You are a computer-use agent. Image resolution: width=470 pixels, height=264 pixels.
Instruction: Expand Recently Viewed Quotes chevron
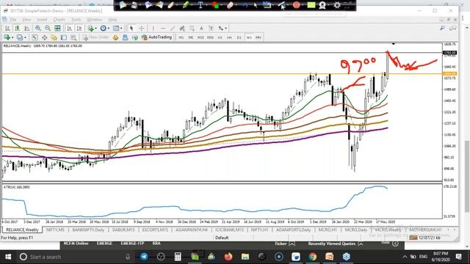(361, 243)
